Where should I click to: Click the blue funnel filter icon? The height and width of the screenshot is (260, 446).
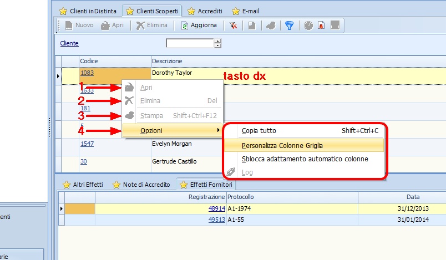pyautogui.click(x=288, y=26)
